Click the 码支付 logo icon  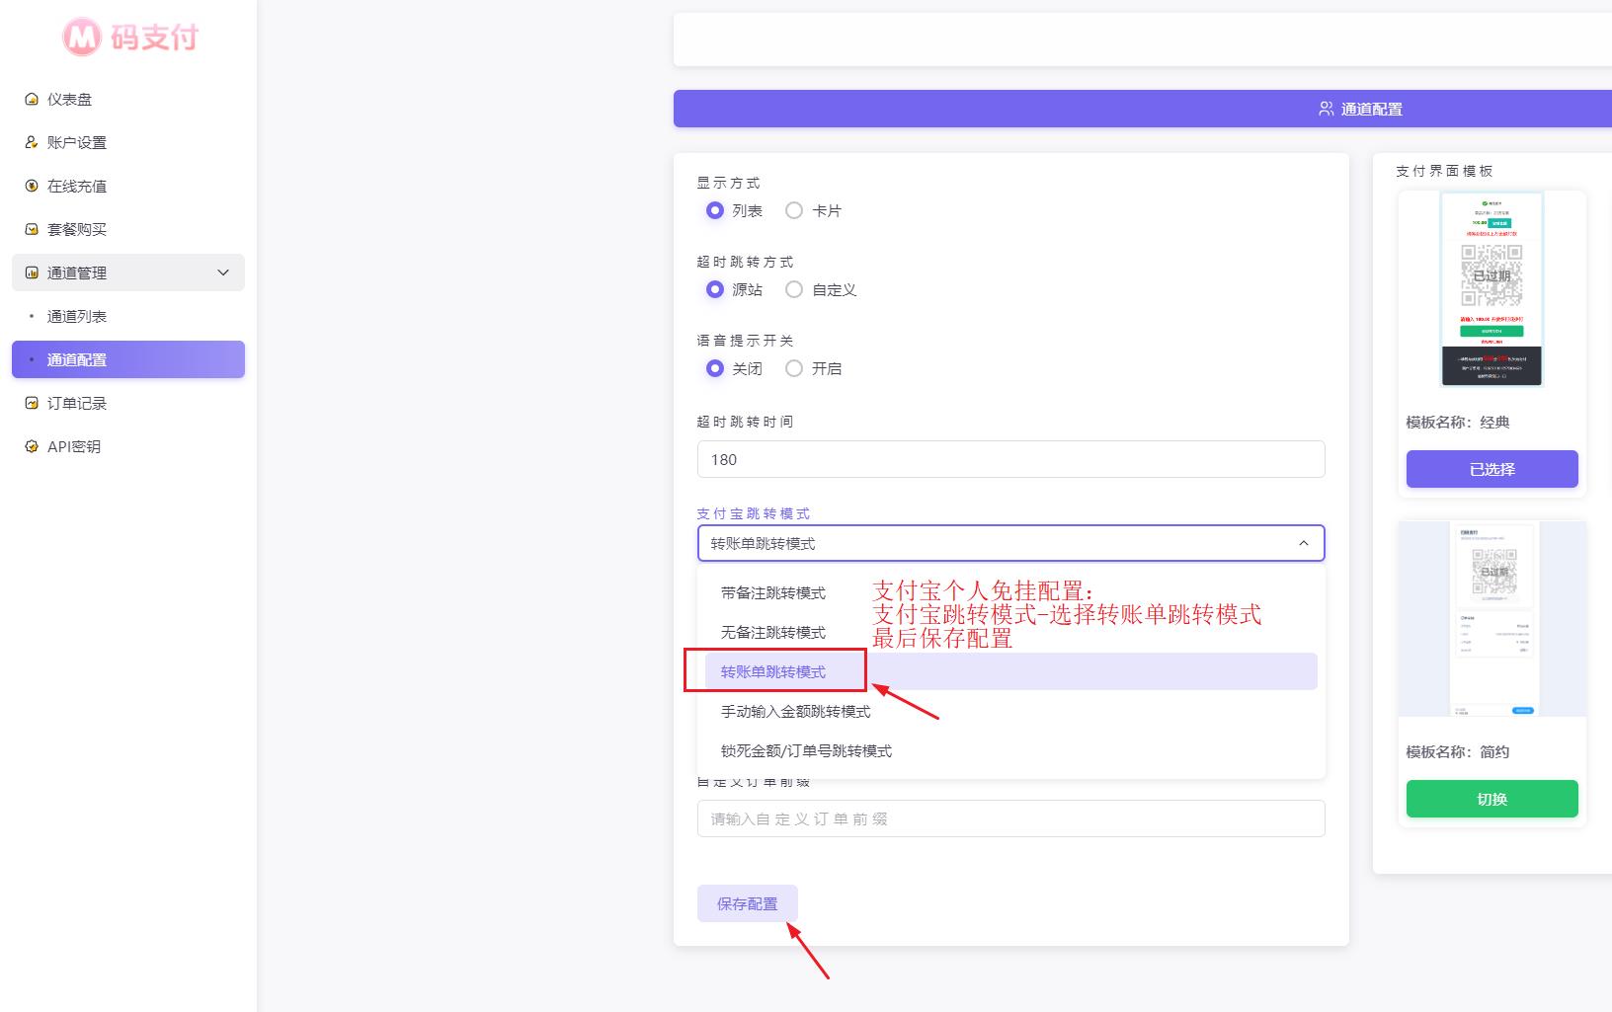[82, 38]
